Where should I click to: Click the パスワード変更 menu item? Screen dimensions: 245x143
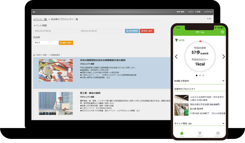click(194, 12)
